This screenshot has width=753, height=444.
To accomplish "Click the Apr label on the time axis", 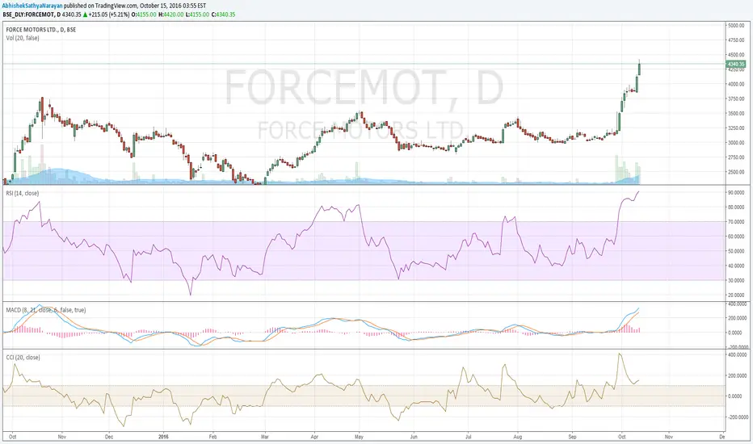I will (315, 437).
